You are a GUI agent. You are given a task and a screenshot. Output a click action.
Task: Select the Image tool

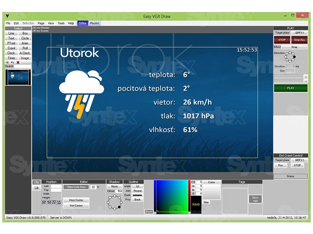[x=25, y=58]
